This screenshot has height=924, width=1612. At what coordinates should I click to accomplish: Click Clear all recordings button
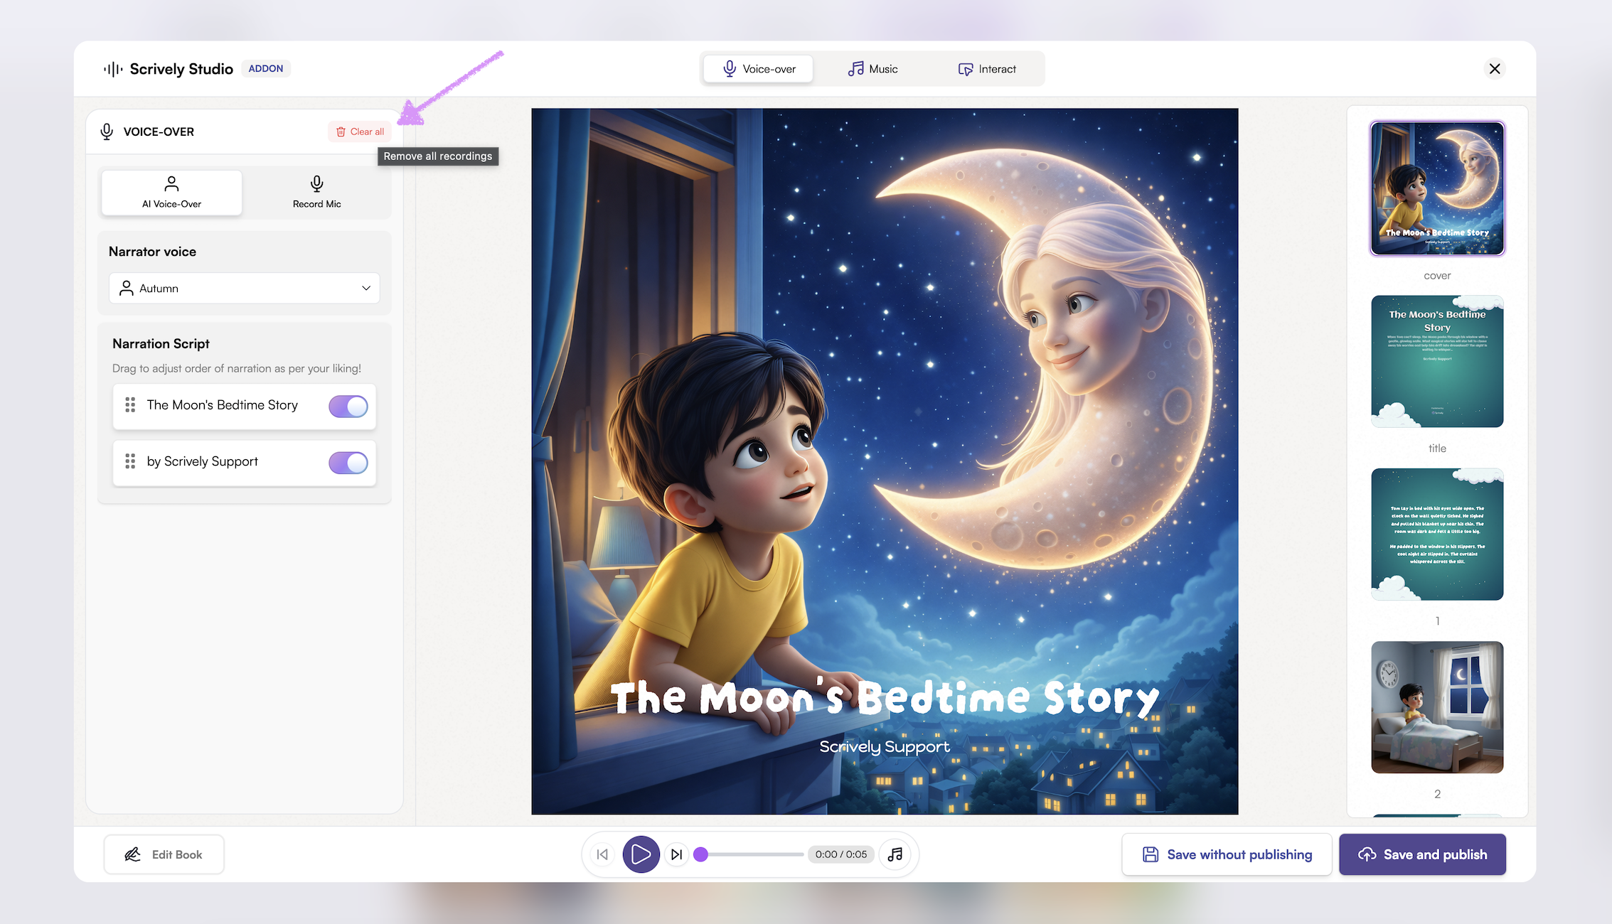(x=360, y=131)
